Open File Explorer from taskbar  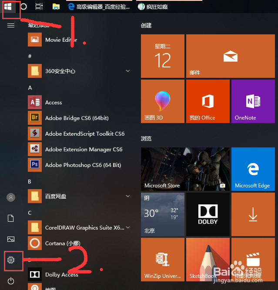(56, 7)
